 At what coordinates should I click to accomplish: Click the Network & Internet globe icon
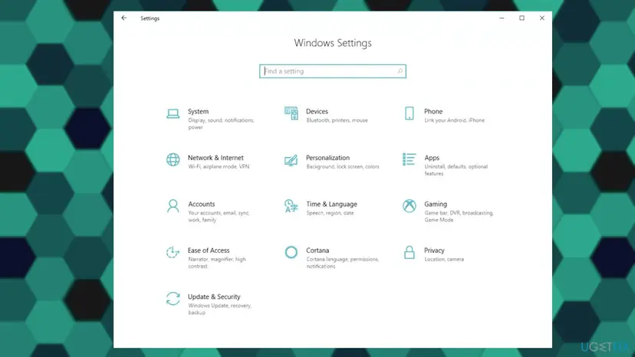(173, 160)
